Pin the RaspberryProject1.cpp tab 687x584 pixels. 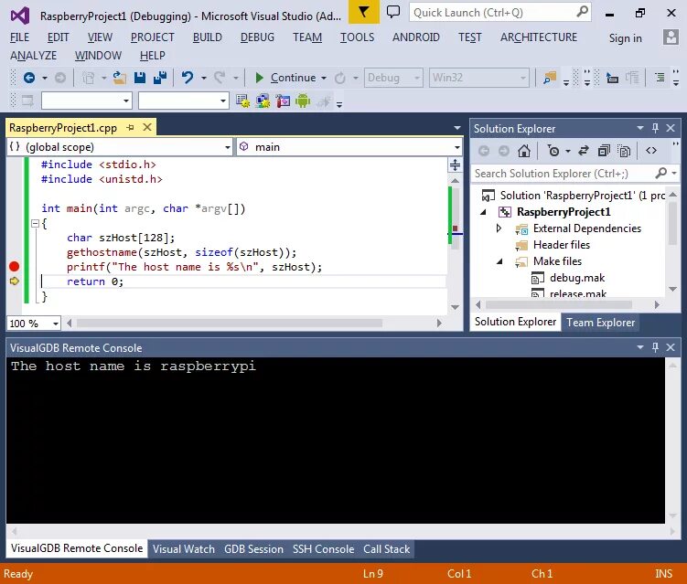coord(130,127)
